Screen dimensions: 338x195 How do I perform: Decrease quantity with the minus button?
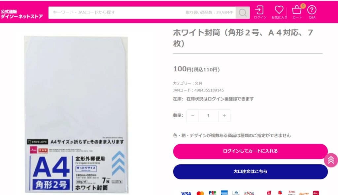pyautogui.click(x=193, y=116)
